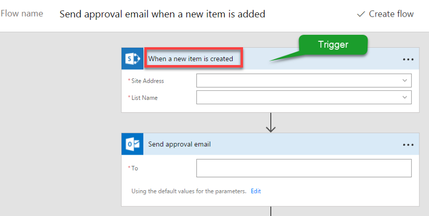This screenshot has width=429, height=216.
Task: Expand the Site Address dropdown chevron
Action: [405, 81]
